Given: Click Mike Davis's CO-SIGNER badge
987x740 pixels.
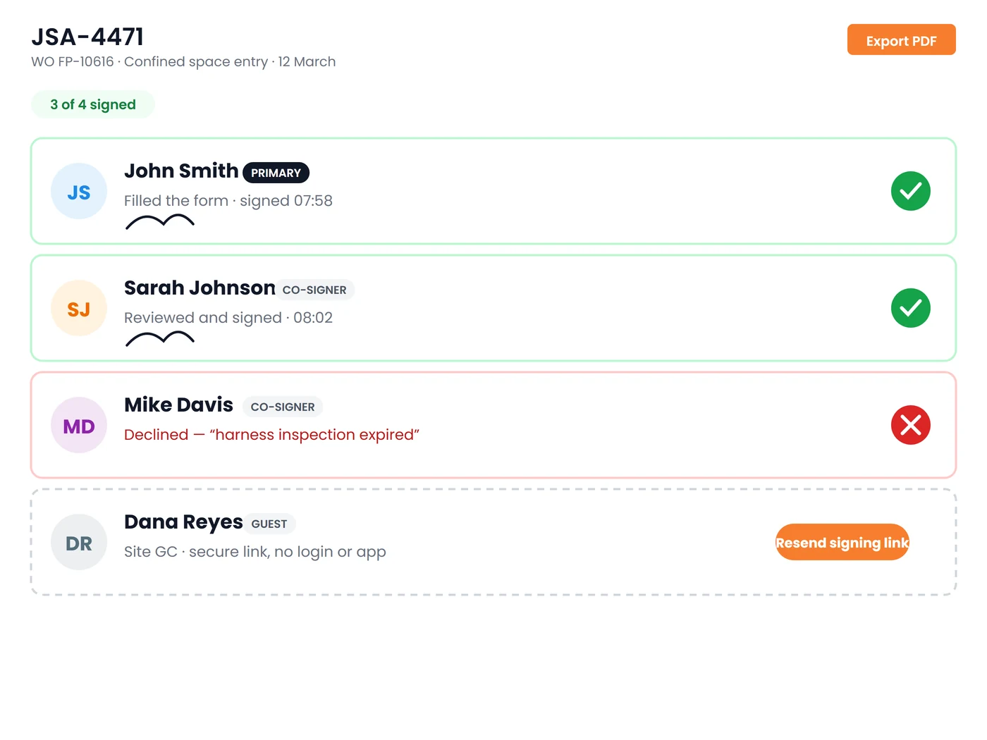Looking at the screenshot, I should (x=283, y=407).
